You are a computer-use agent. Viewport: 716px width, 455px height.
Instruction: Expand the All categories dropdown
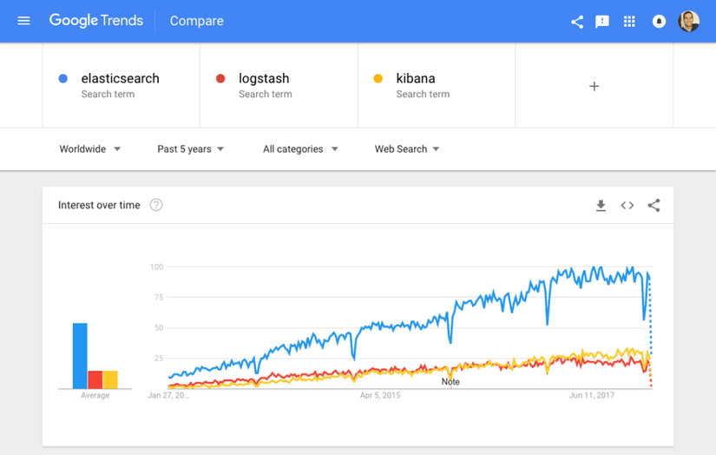click(300, 149)
